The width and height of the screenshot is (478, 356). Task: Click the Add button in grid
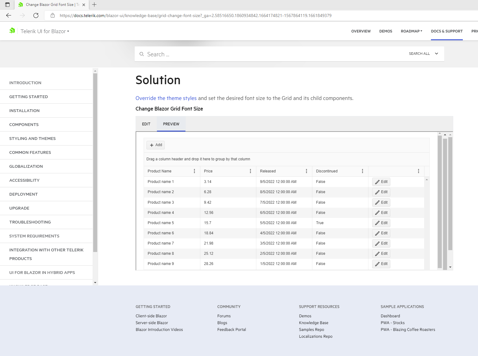(x=156, y=145)
